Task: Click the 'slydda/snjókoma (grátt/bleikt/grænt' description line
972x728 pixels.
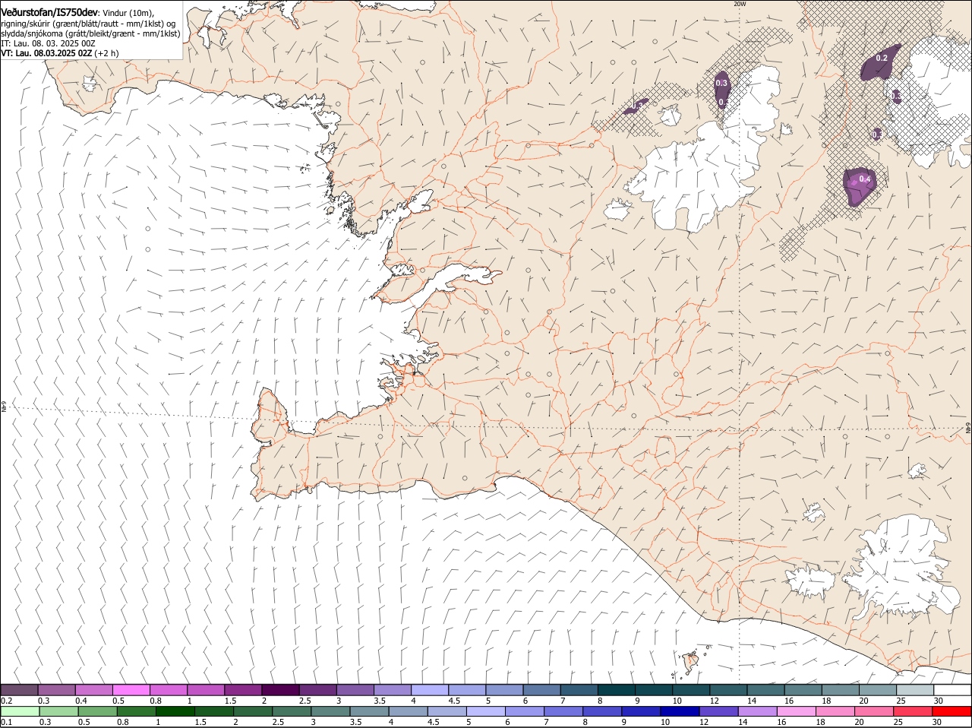Action: pyautogui.click(x=90, y=33)
